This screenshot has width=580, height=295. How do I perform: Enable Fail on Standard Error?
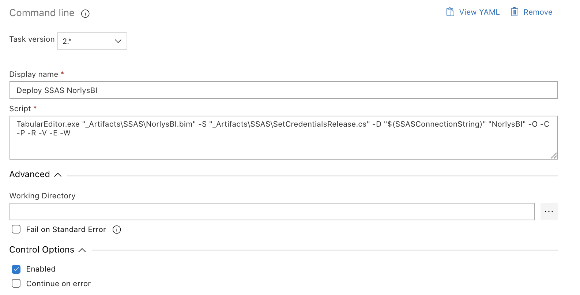point(16,229)
